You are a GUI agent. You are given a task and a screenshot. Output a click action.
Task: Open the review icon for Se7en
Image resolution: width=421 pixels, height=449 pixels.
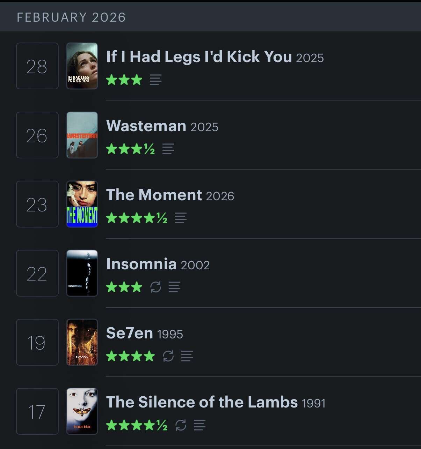point(187,356)
